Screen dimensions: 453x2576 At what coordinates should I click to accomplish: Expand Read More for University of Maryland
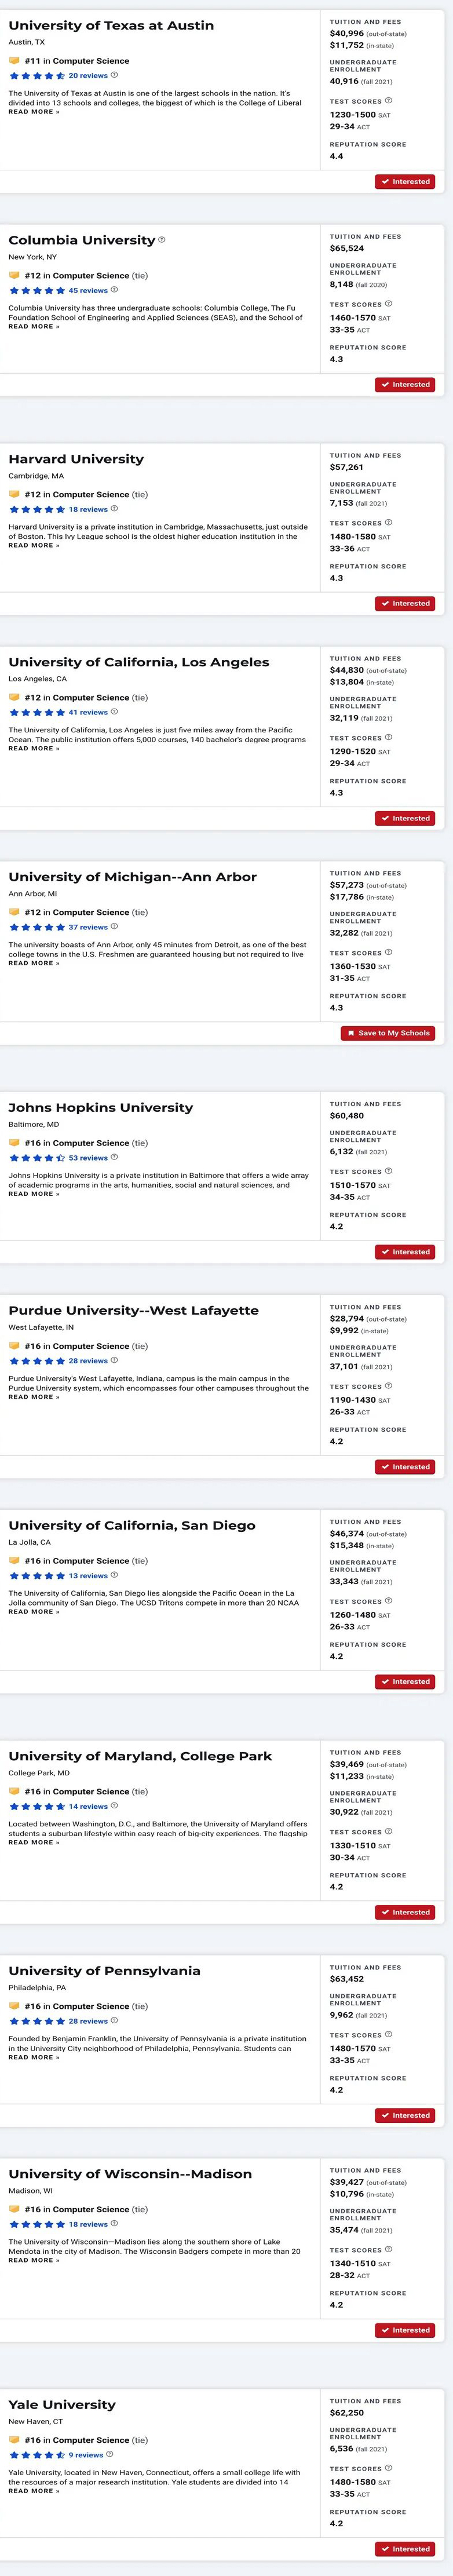(34, 1842)
